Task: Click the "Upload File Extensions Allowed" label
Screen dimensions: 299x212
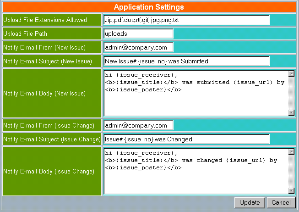Action: click(x=45, y=20)
